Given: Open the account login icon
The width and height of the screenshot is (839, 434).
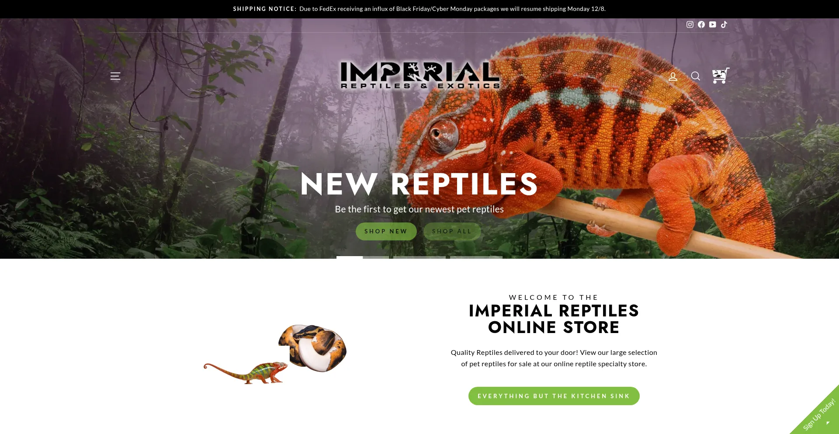Looking at the screenshot, I should (673, 76).
